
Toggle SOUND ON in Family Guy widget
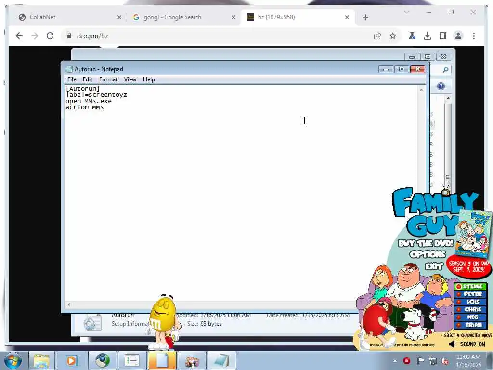coord(467,344)
